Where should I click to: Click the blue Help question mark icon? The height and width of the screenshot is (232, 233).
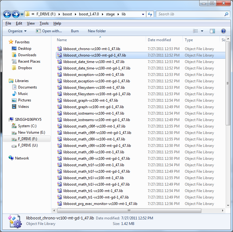click(x=223, y=31)
